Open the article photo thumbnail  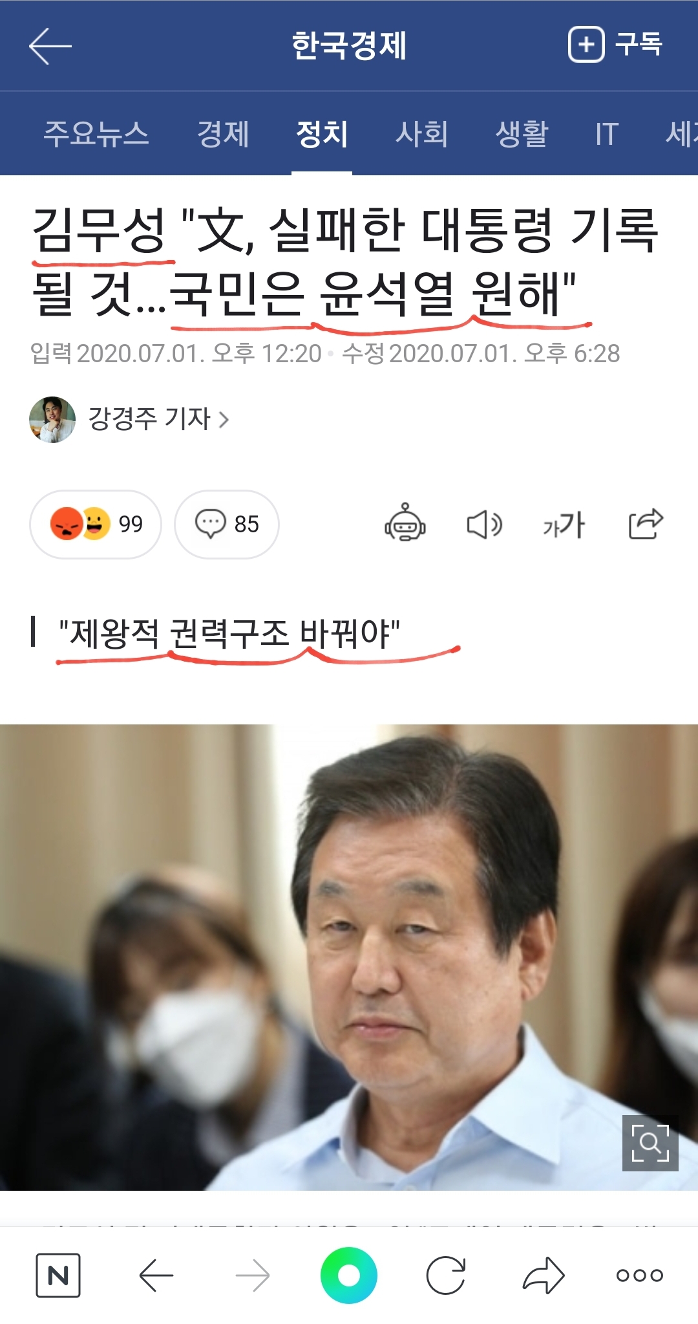pyautogui.click(x=349, y=957)
